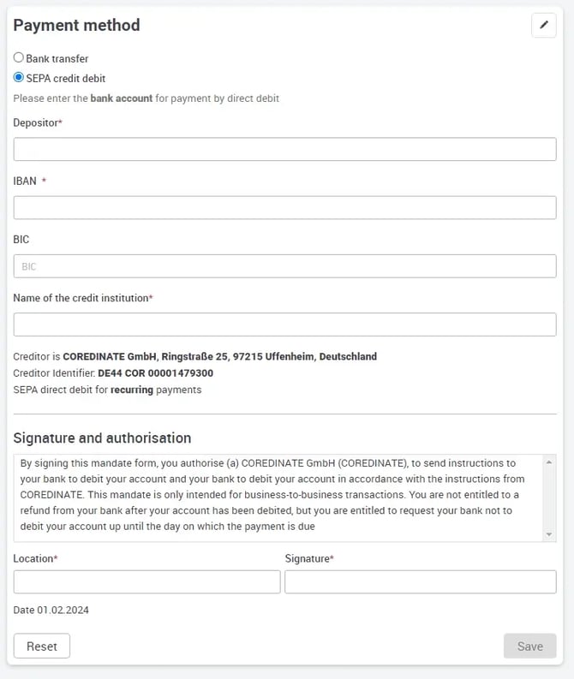This screenshot has width=574, height=679.
Task: Click into the BIC field
Action: (284, 266)
